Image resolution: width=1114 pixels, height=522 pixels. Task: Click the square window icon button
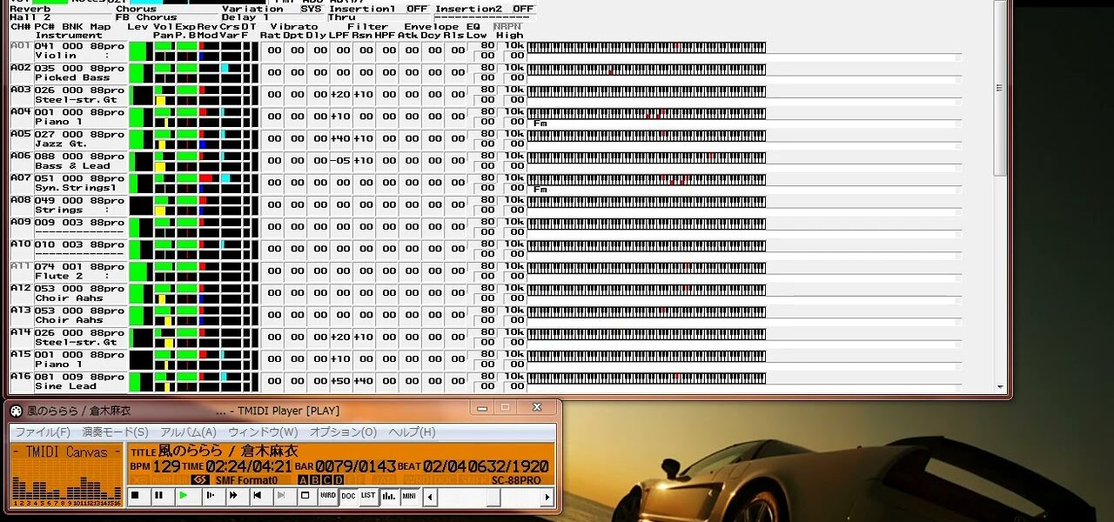point(305,496)
